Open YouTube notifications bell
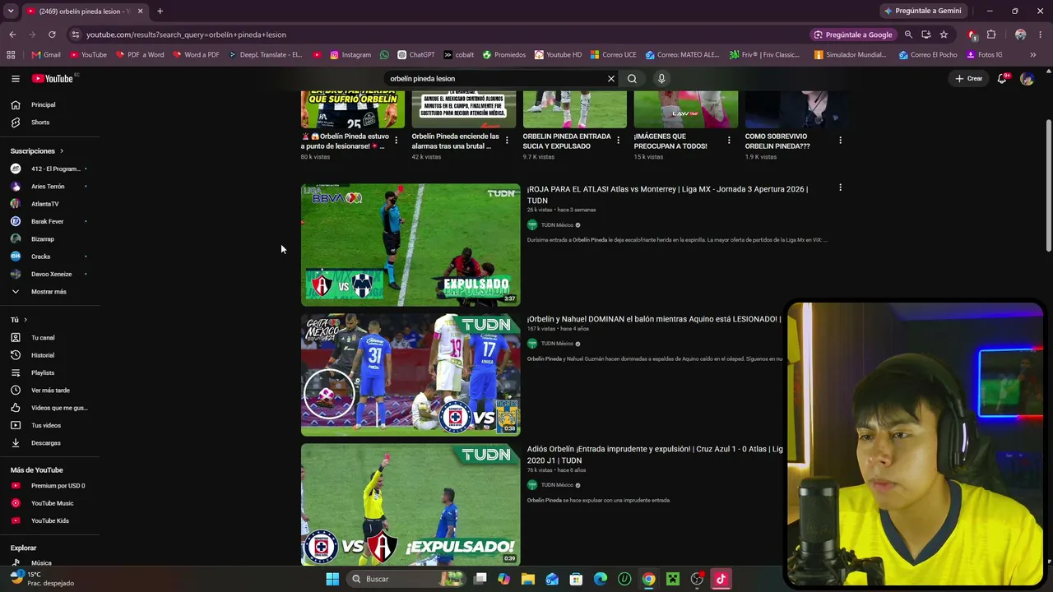 1002,79
